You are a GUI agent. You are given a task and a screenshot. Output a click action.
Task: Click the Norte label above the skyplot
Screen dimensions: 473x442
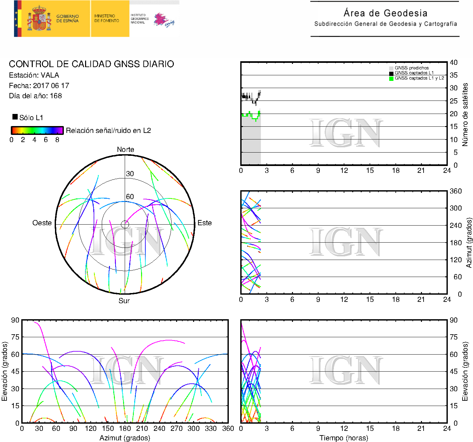125,150
